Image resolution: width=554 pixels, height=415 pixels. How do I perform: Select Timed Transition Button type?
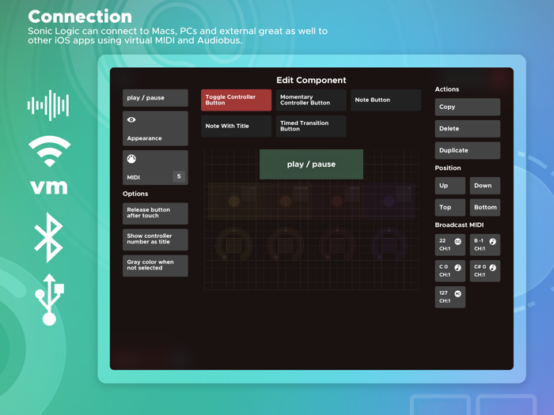(311, 126)
